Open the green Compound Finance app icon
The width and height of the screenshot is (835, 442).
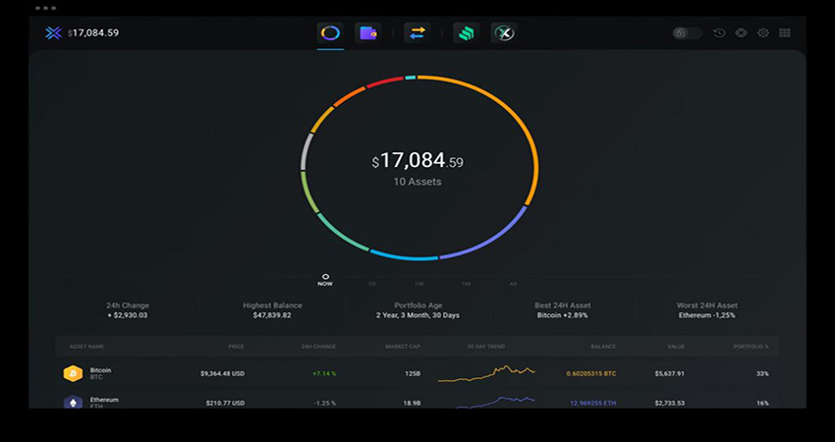click(466, 33)
